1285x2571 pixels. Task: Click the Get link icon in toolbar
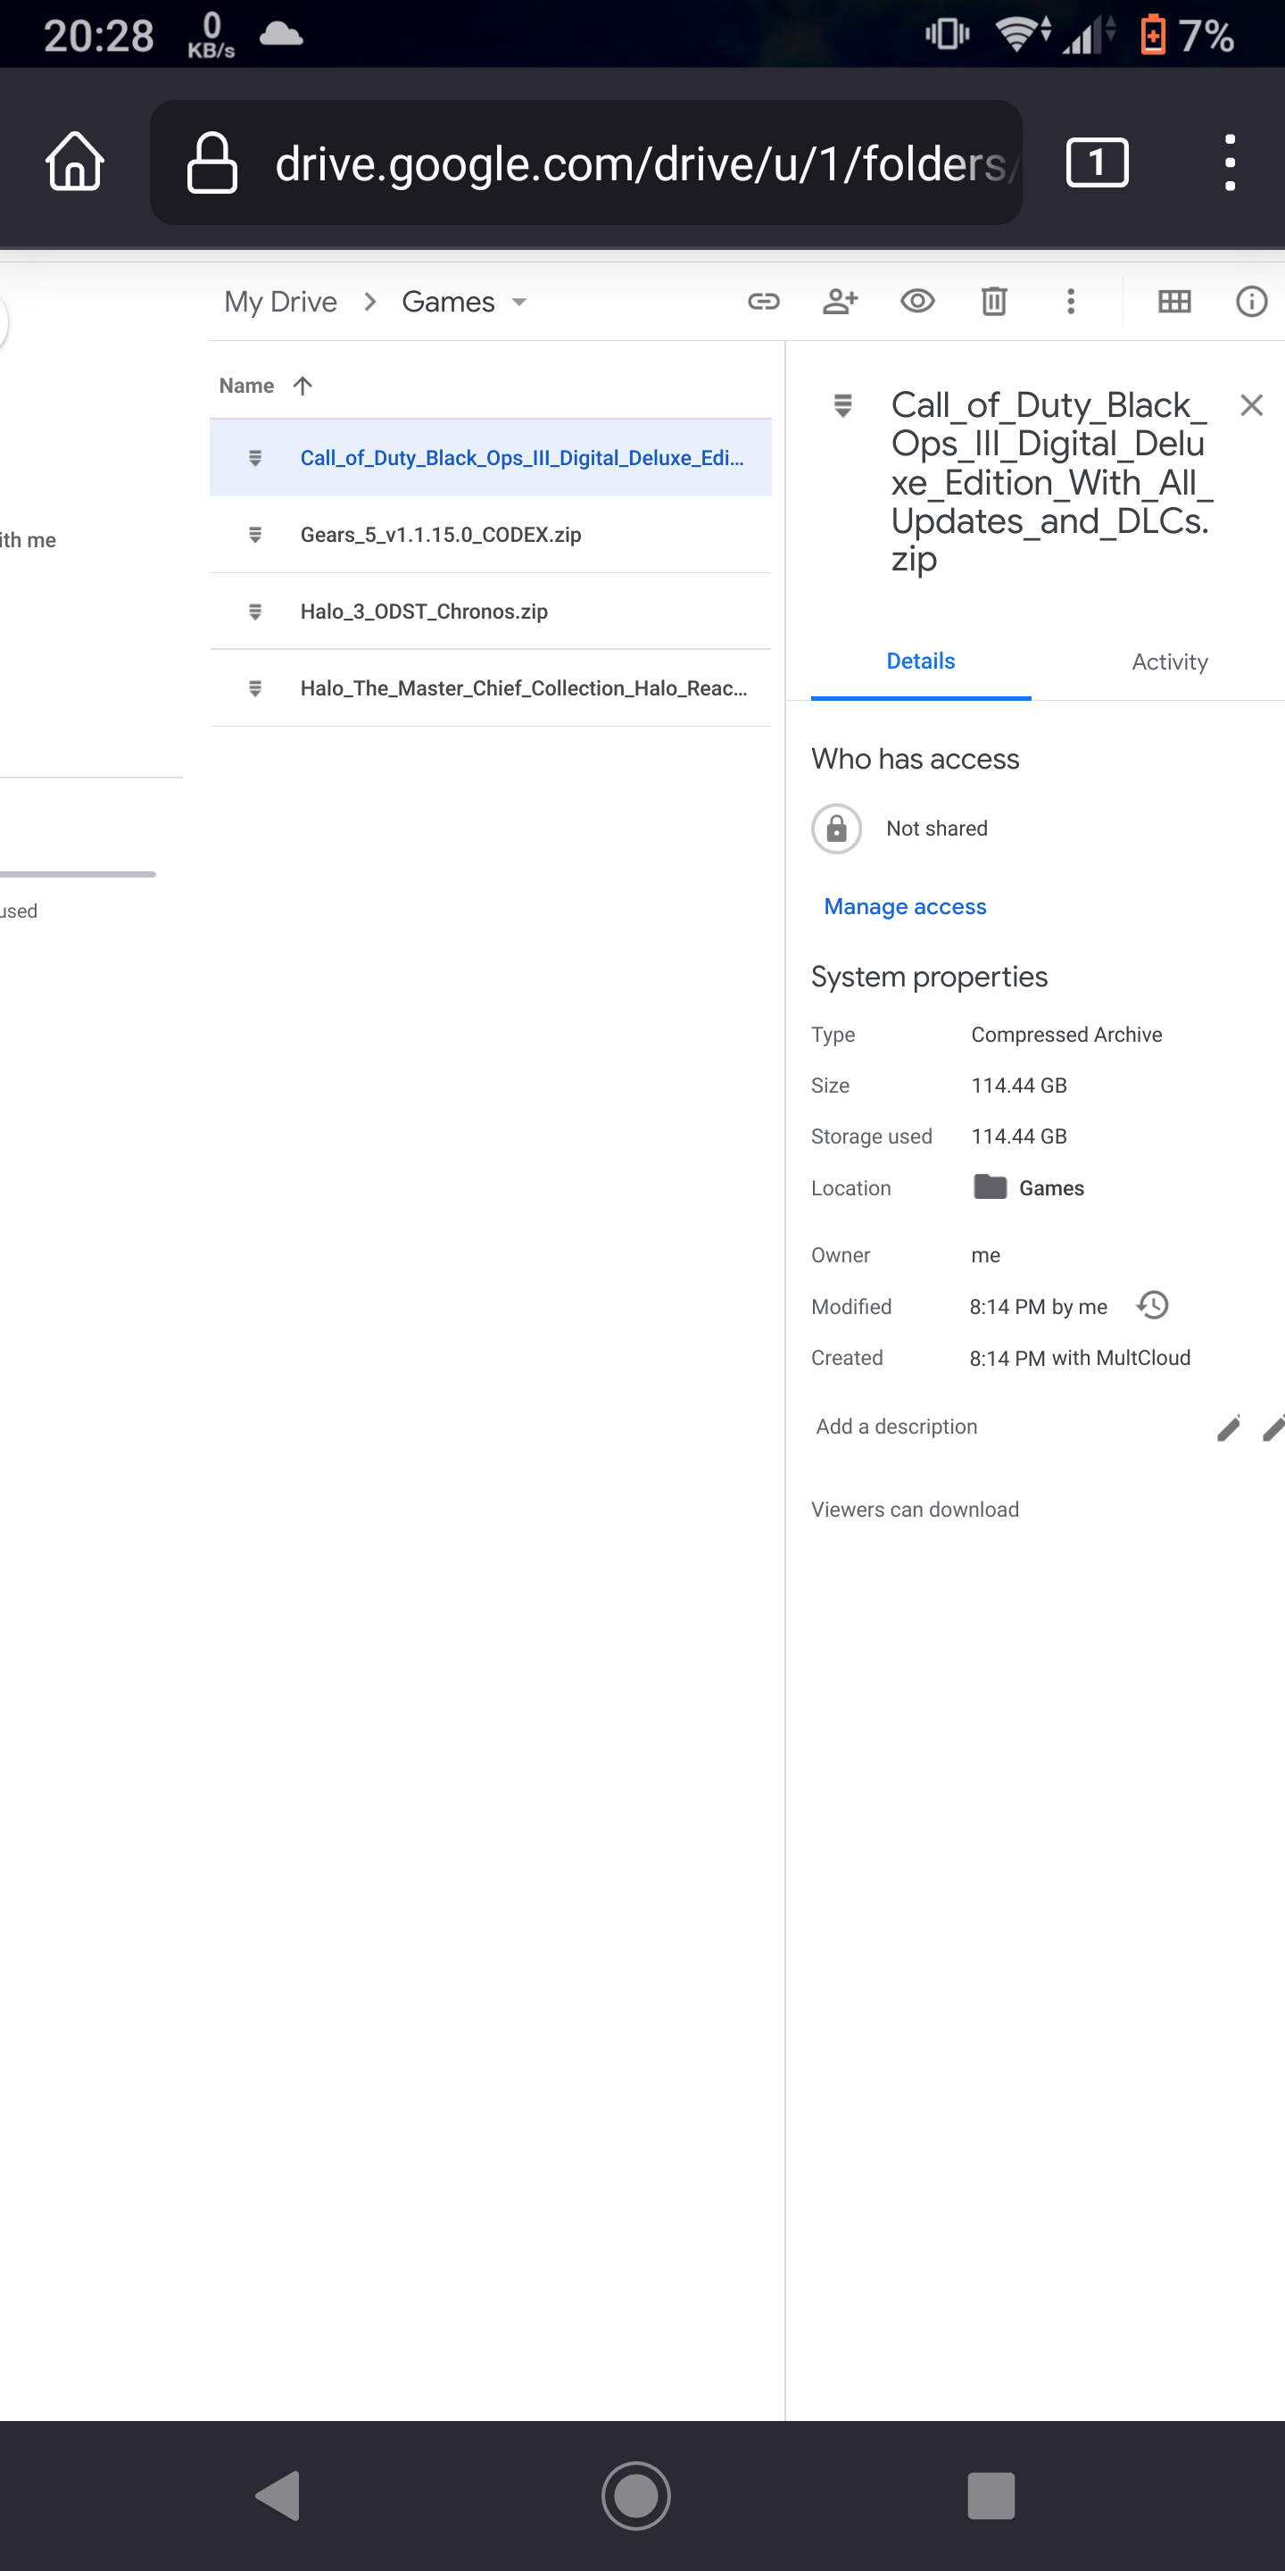(763, 302)
